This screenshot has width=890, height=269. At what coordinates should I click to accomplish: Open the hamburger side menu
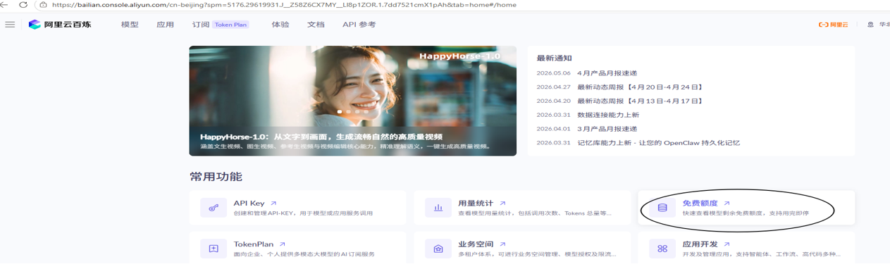coord(10,25)
